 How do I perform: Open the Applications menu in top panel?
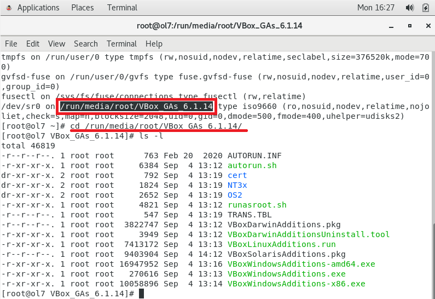pos(38,8)
